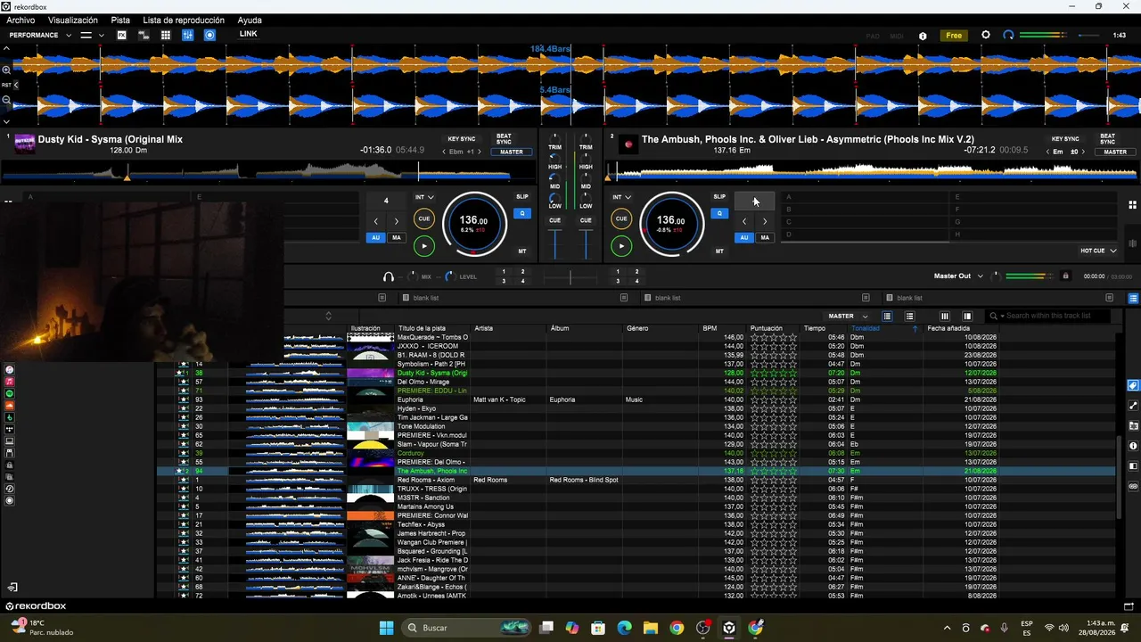Enable auto beat loop AU on deck 1
Screen dimensions: 1141x642
point(375,238)
